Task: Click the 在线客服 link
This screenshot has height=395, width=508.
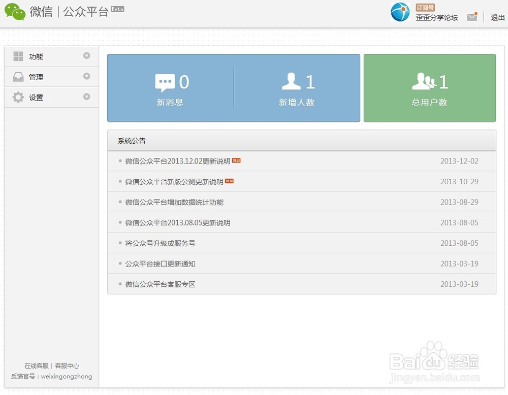Action: [x=36, y=366]
